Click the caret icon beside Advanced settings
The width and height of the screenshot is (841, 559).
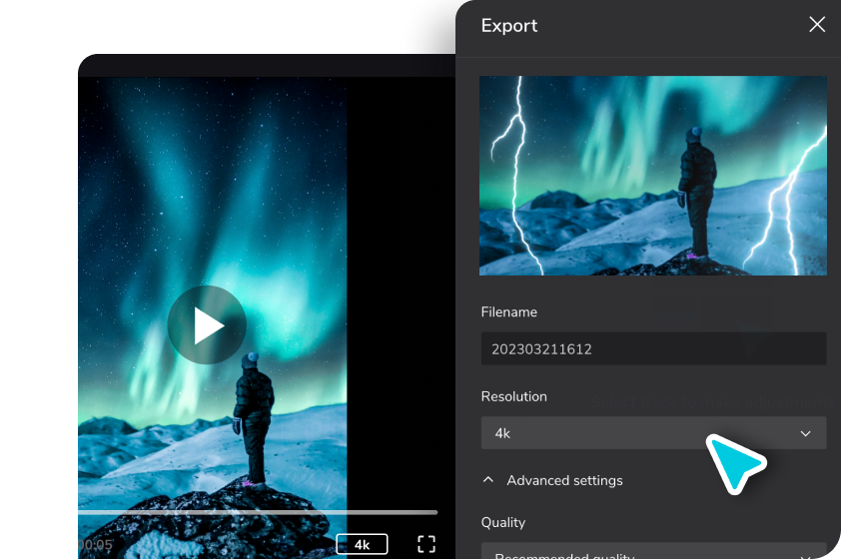[488, 480]
